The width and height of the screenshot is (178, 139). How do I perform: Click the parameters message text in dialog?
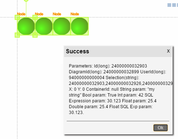(120, 89)
